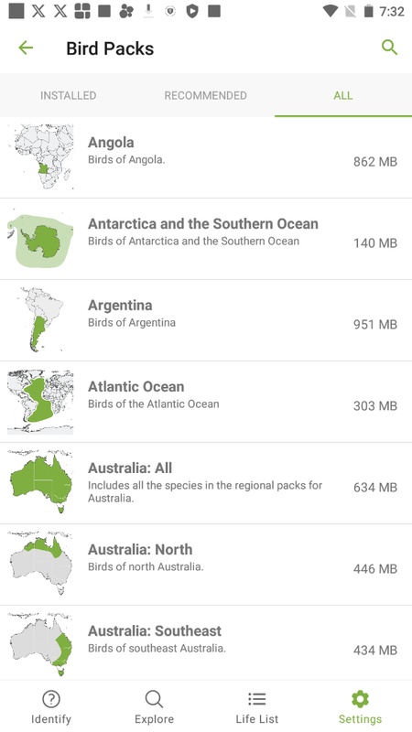Viewport: 412px width, 732px height.
Task: Tap the green back arrow icon
Action: 26,48
